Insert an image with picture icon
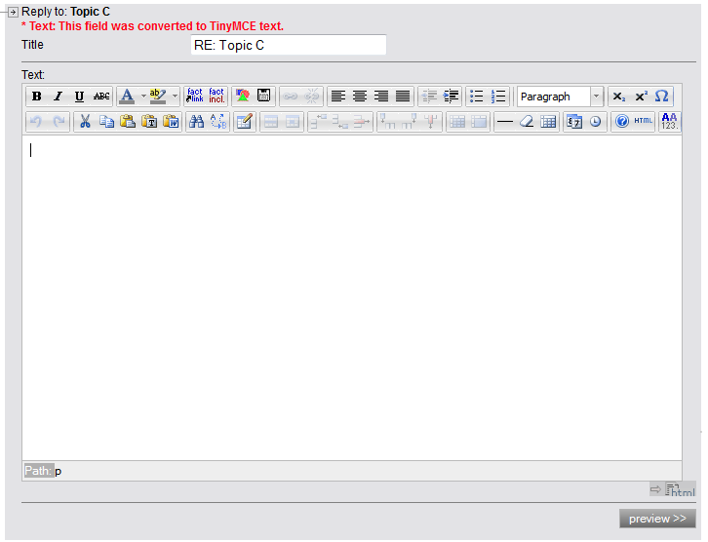Image resolution: width=708 pixels, height=542 pixels. [243, 96]
